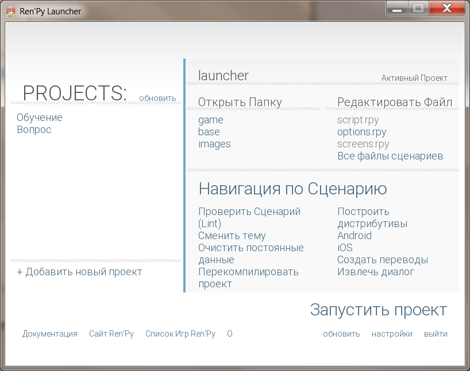The width and height of the screenshot is (470, 371).
Task: Click Запустить проект to launch
Action: coord(378,310)
